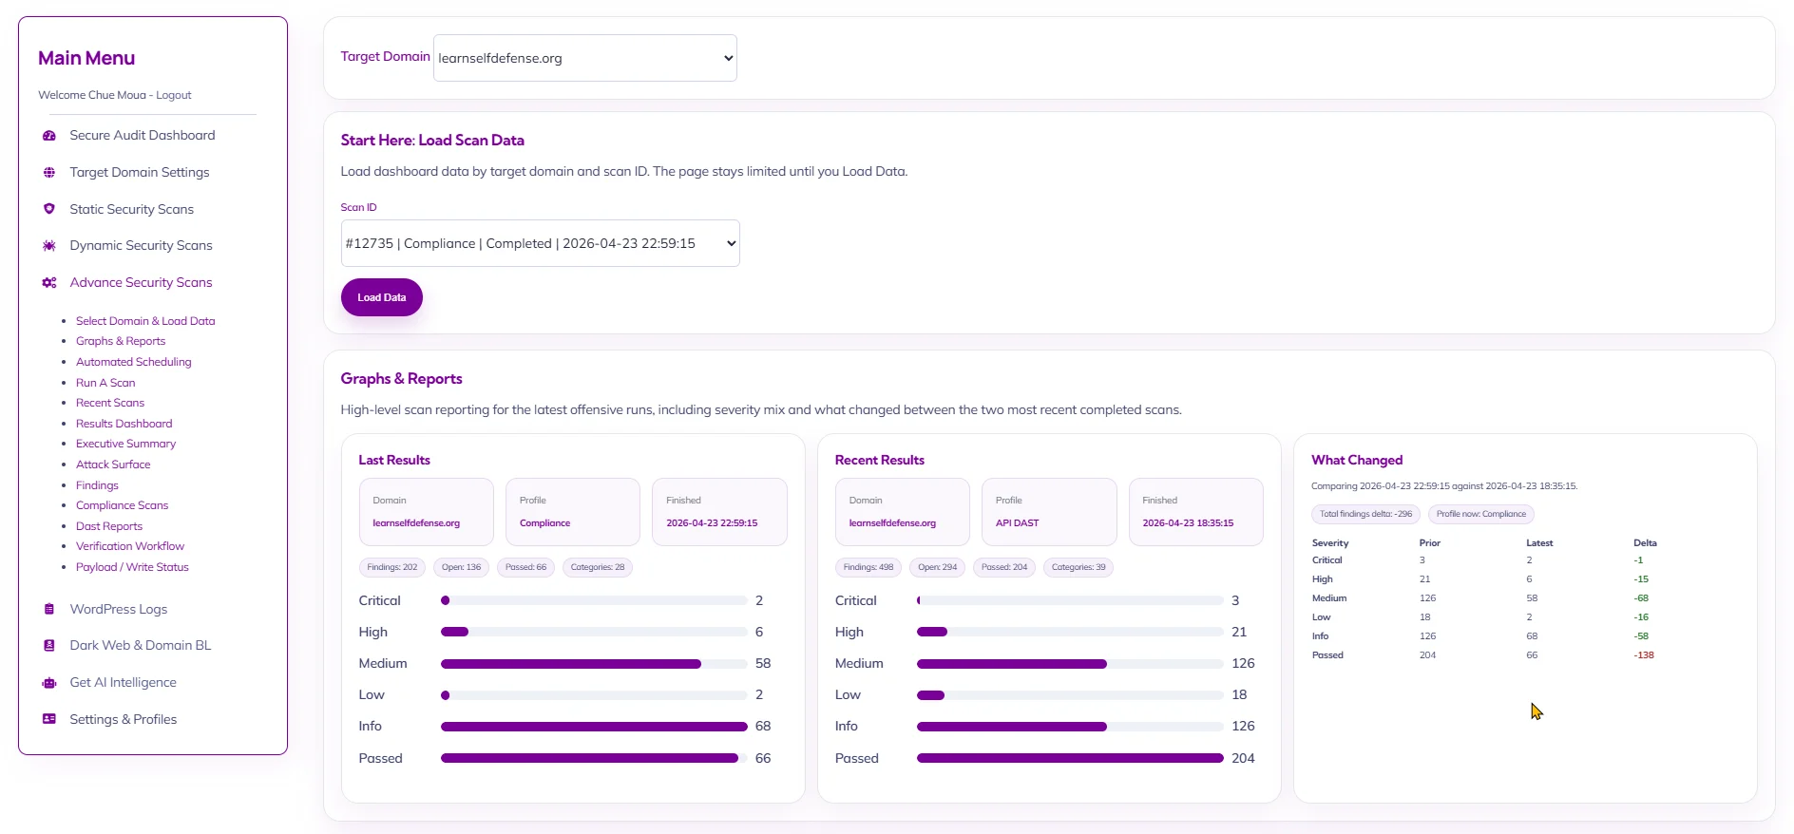Screen dimensions: 1794x834
Task: Click the Static Security Scans shield icon
Action: coord(49,209)
